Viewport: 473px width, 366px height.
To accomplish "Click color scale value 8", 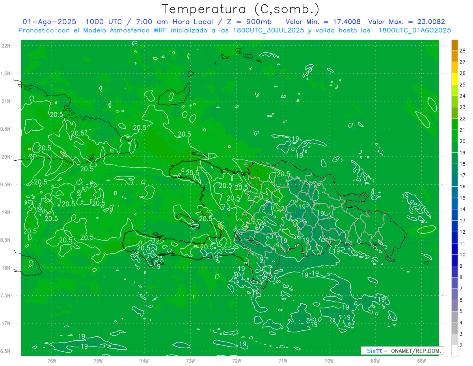I will pos(461,278).
